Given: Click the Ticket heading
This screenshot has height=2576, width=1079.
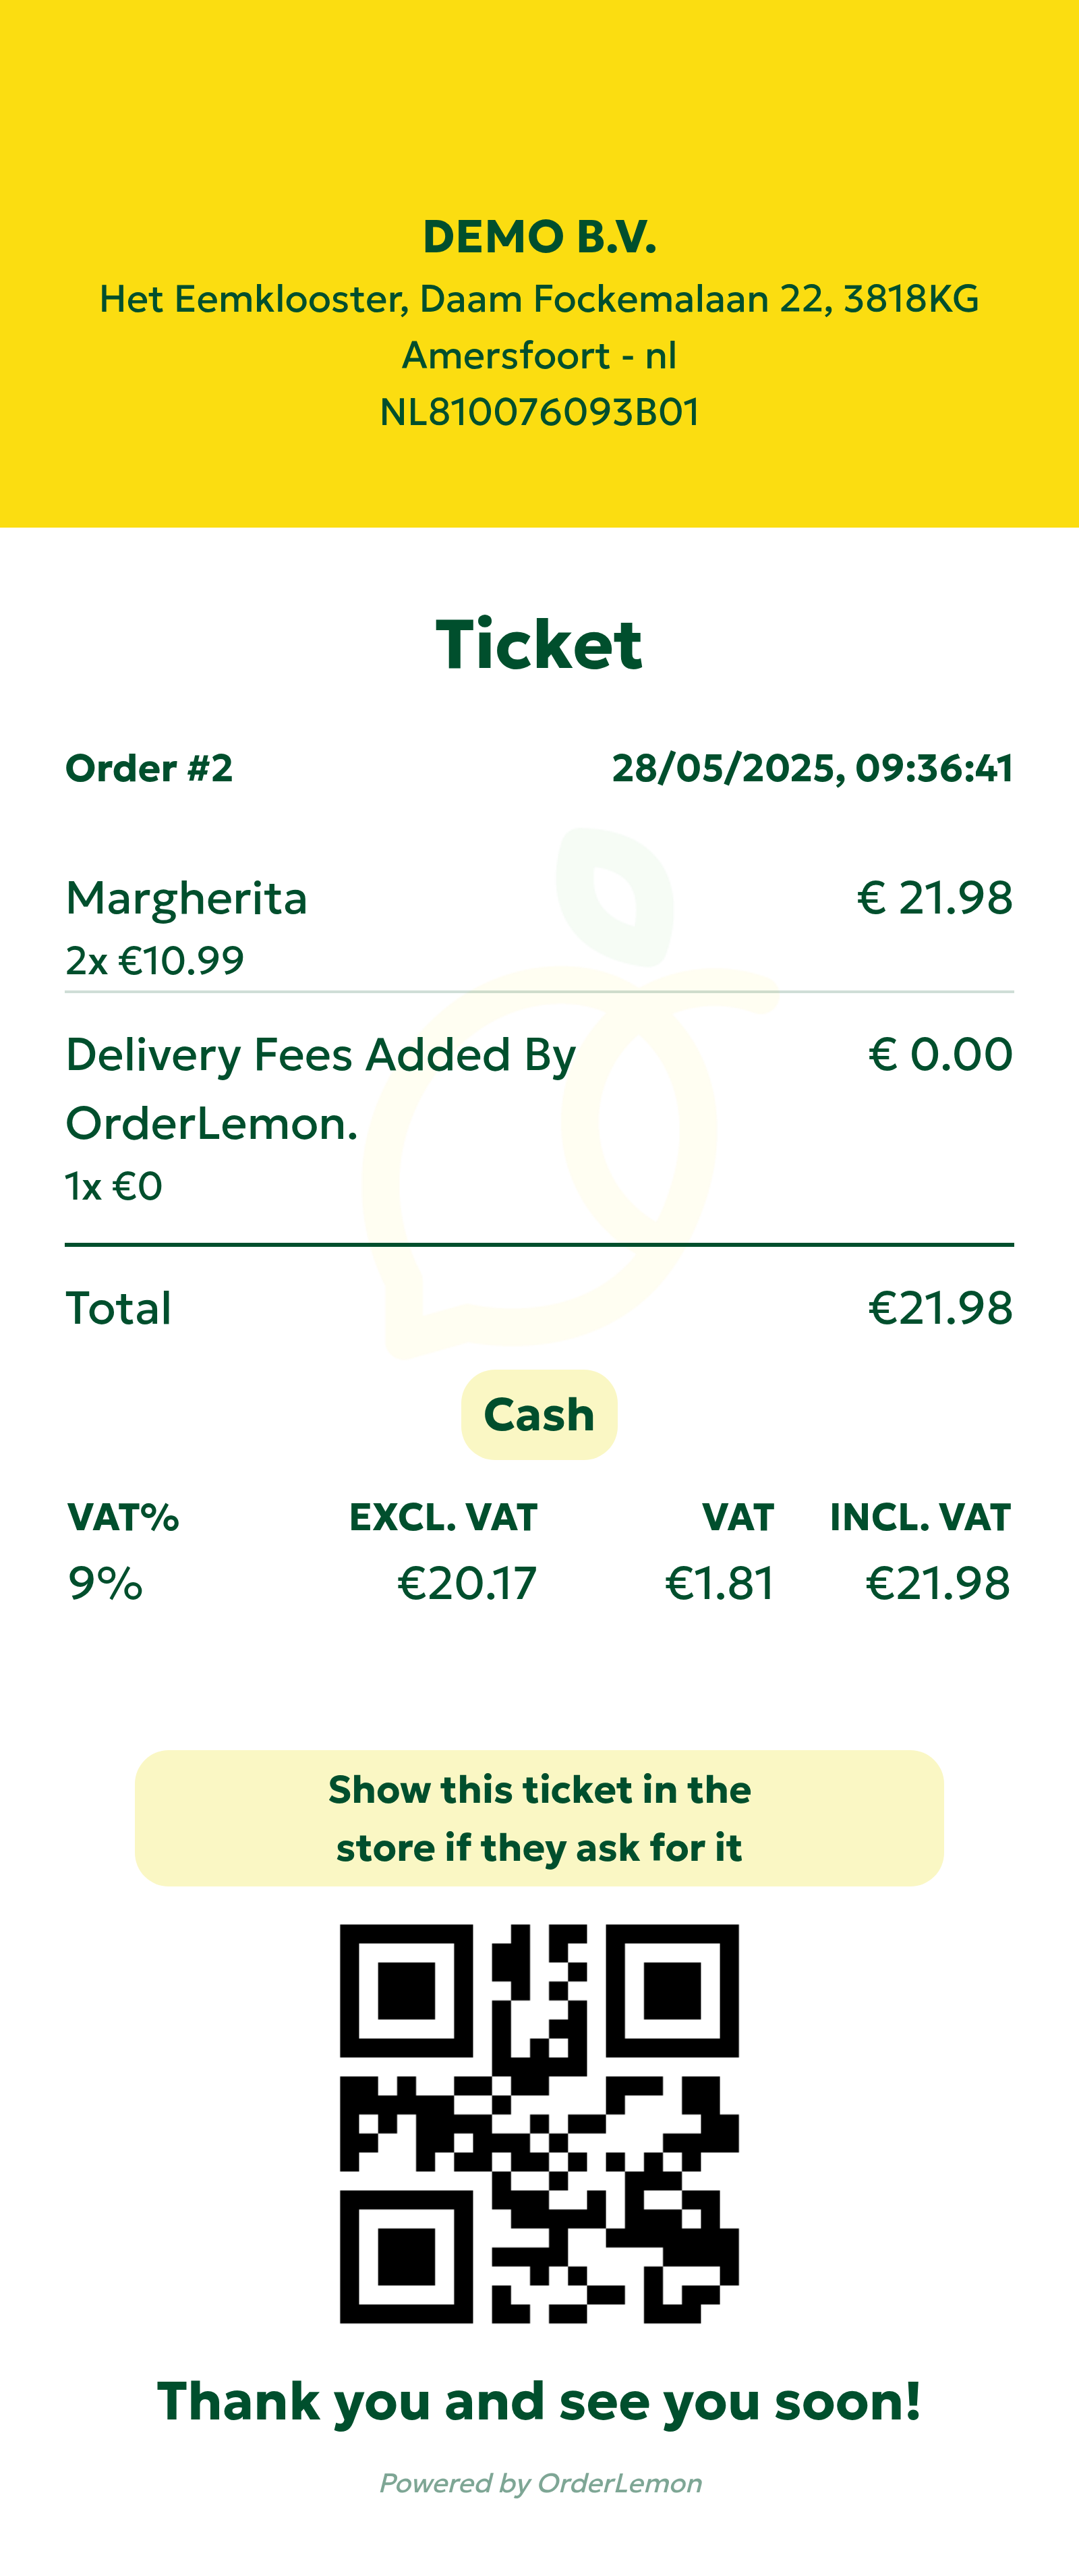Looking at the screenshot, I should (x=539, y=644).
